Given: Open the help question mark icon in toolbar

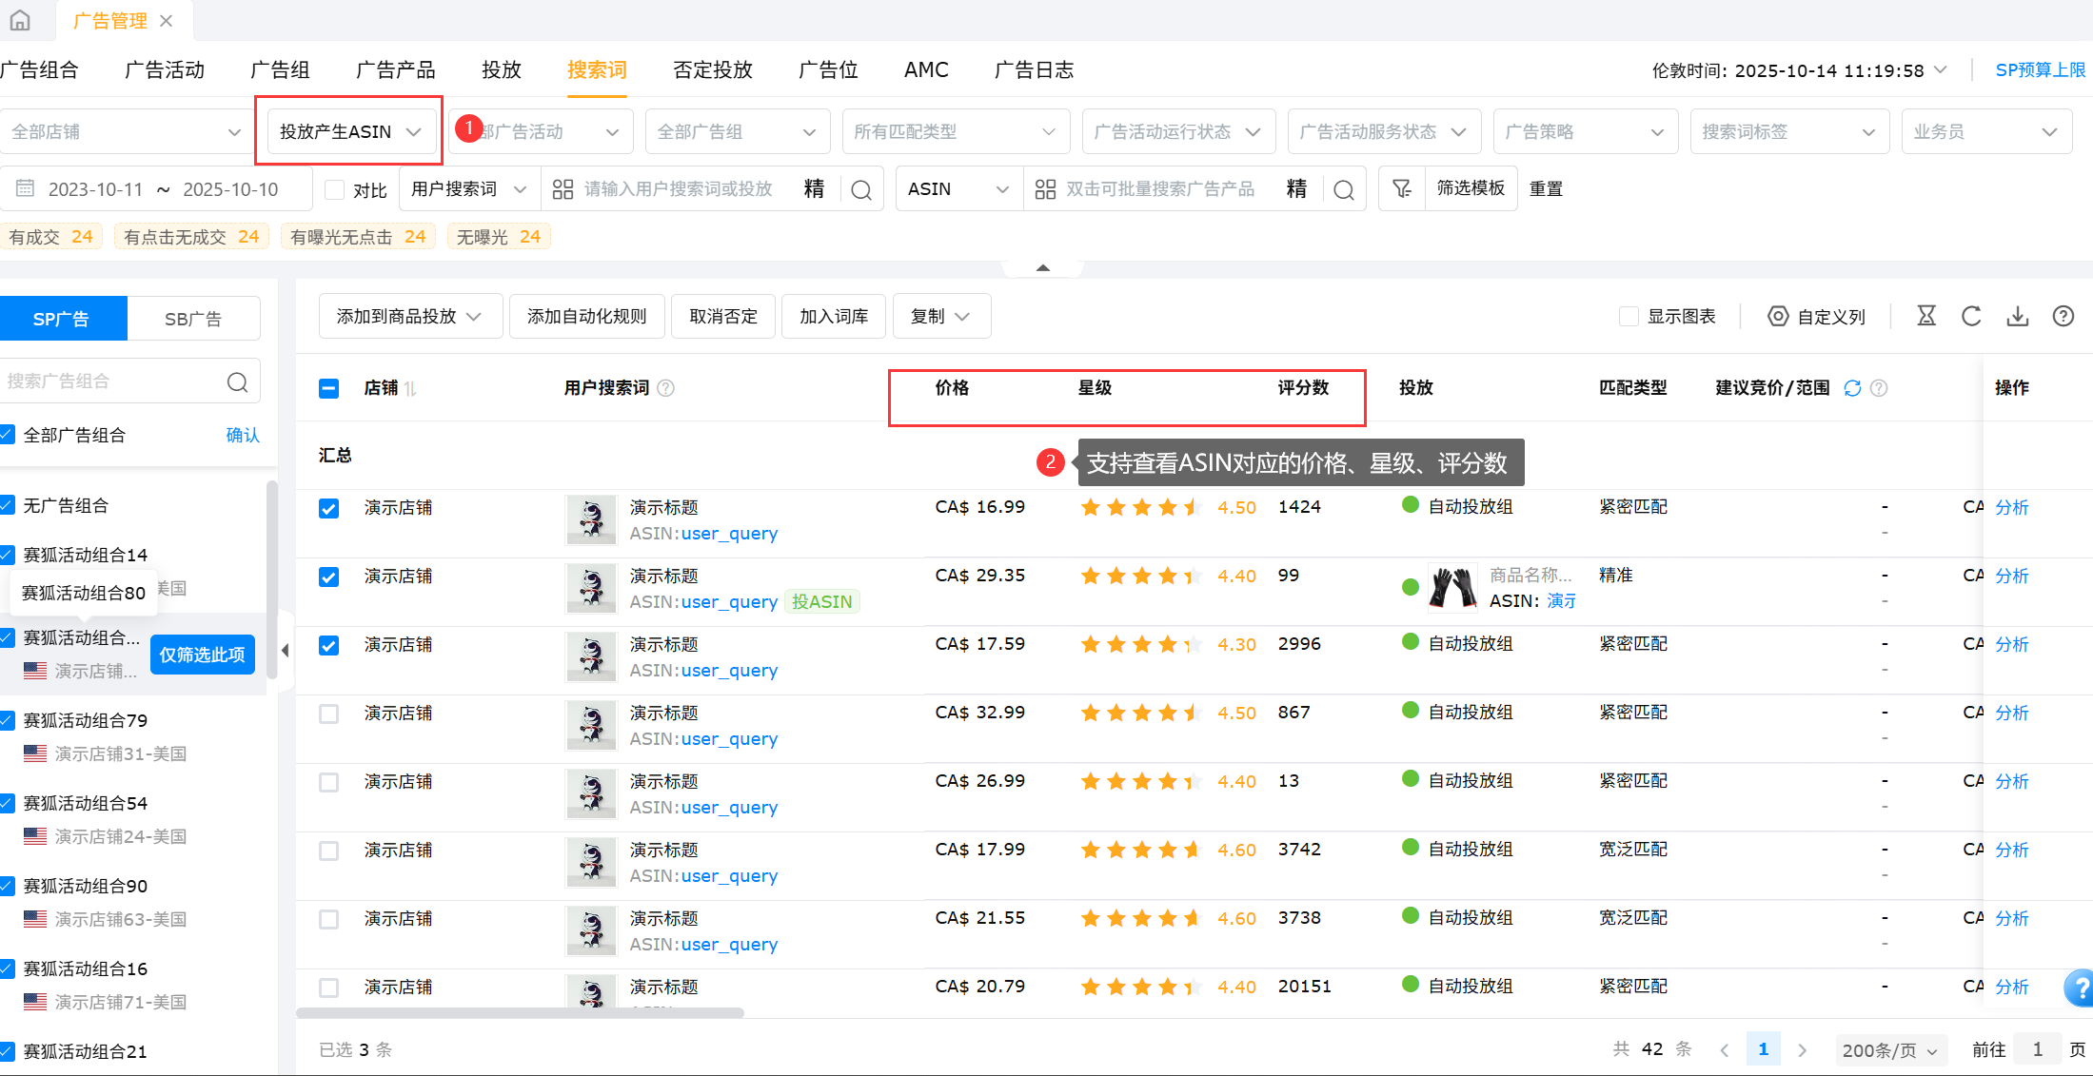Looking at the screenshot, I should tap(2063, 317).
